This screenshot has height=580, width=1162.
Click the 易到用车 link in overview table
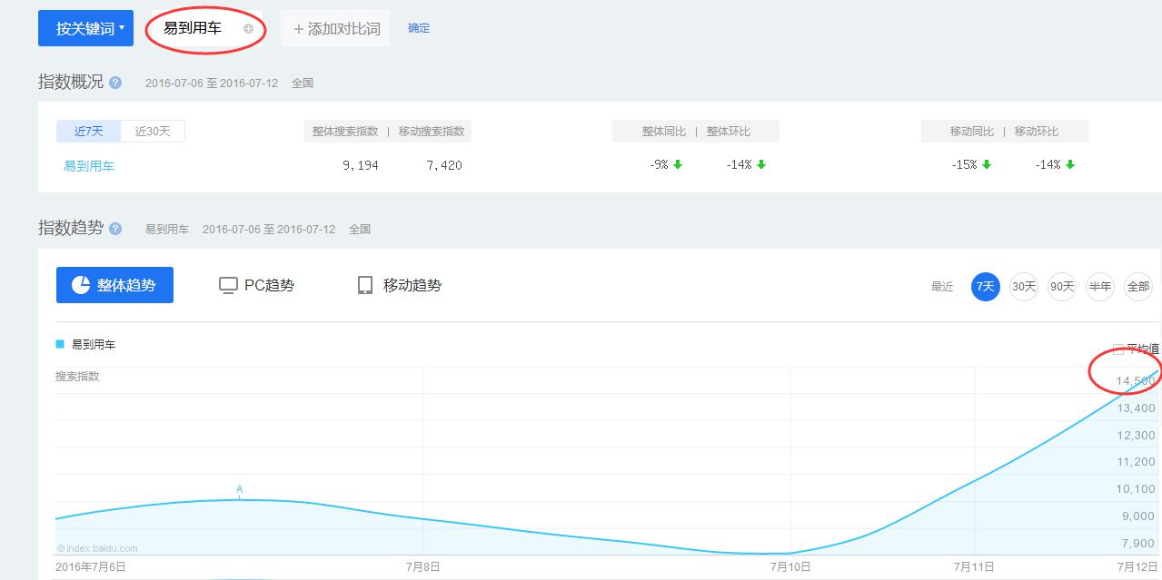[89, 166]
